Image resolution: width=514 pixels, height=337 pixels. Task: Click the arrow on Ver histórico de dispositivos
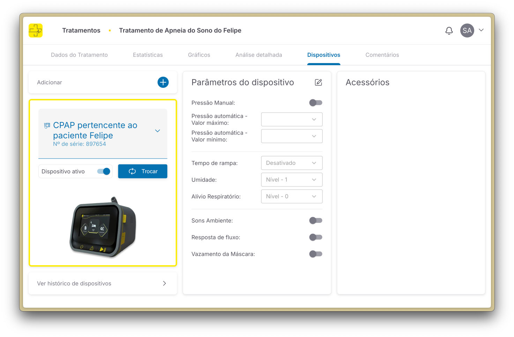click(164, 283)
